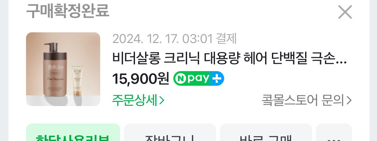This screenshot has width=377, height=141.
Task: Tap the plus symbol on Npay badge
Action: (x=216, y=79)
